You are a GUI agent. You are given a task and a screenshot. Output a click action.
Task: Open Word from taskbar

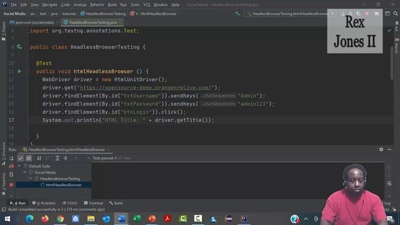[x=121, y=219]
